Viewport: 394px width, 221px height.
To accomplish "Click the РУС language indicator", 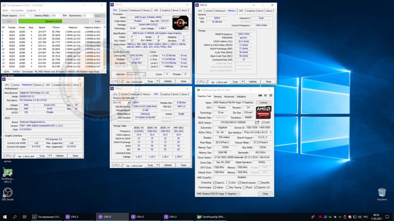I will (366, 217).
